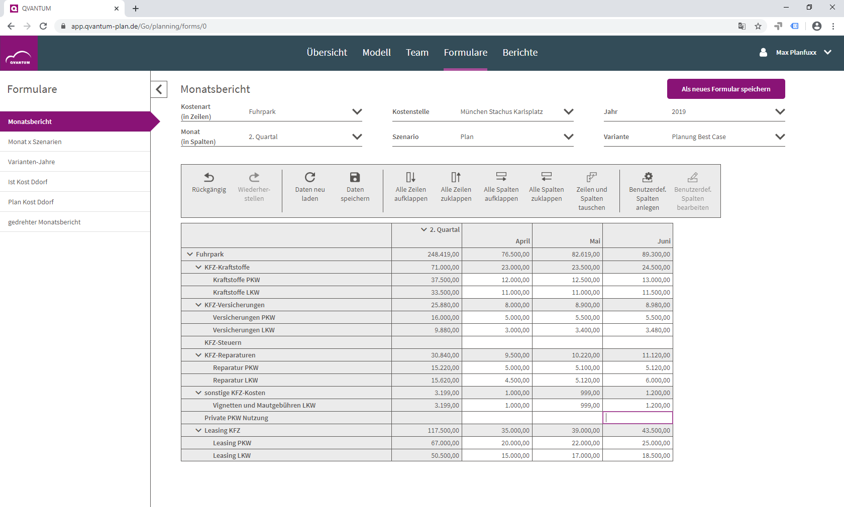The image size is (844, 507).
Task: Click Alle Zeilen aufklappen icon
Action: 410,177
